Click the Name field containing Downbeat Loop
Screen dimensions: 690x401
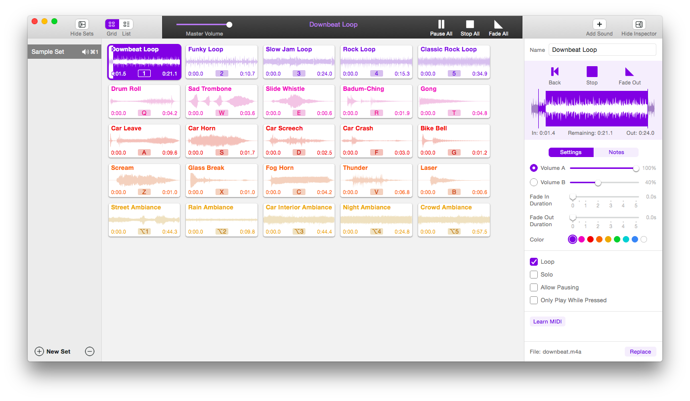pyautogui.click(x=603, y=50)
